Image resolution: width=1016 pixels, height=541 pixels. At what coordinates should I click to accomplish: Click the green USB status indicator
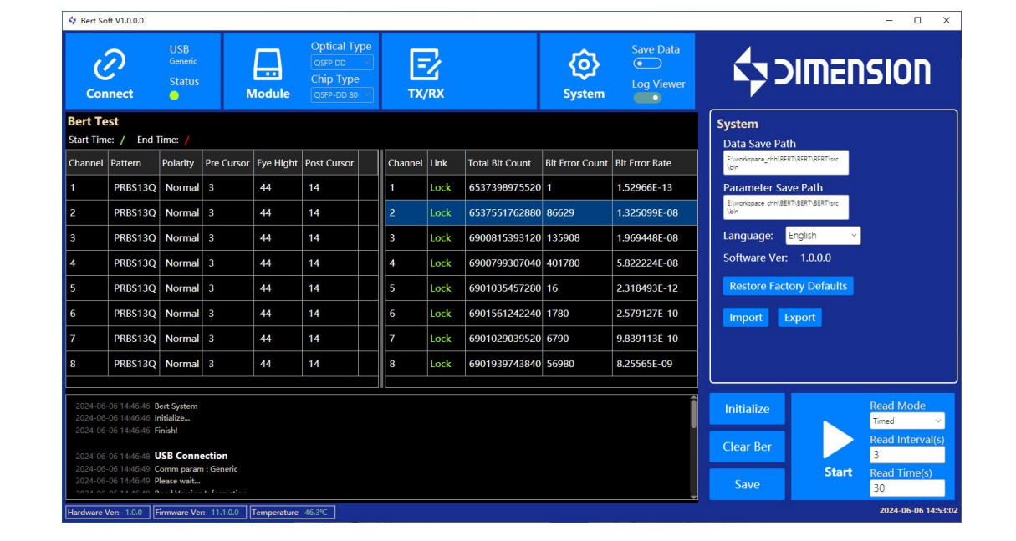pos(174,95)
